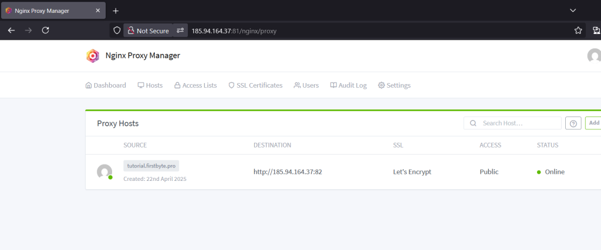Click the Created: 22nd April 2025 text
This screenshot has width=601, height=250.
coord(155,179)
